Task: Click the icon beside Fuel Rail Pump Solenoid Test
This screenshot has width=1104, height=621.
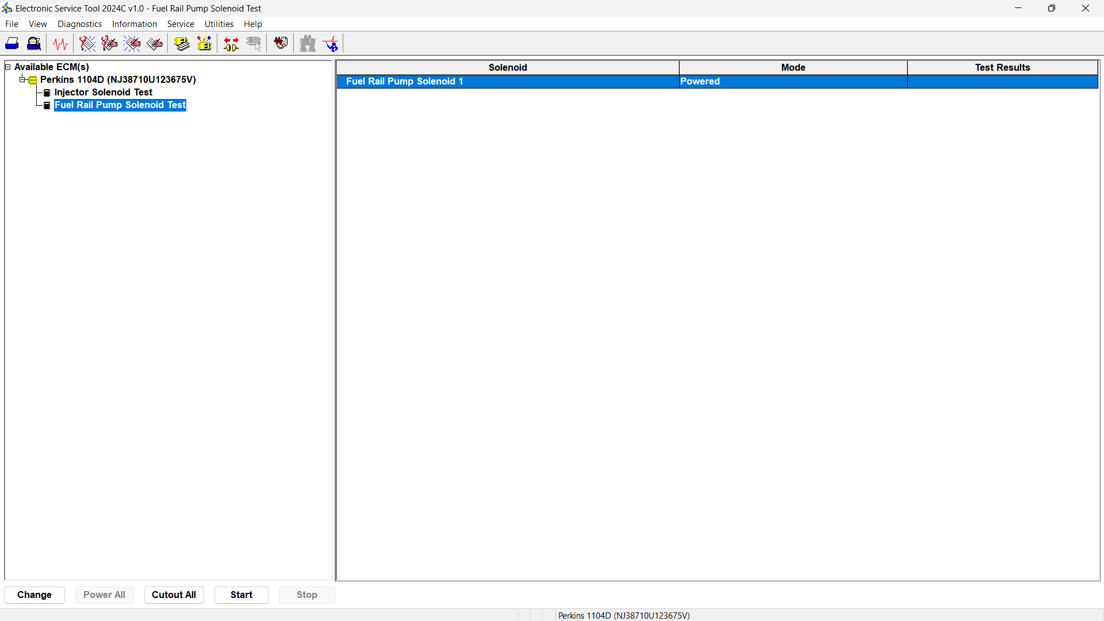Action: [x=47, y=105]
